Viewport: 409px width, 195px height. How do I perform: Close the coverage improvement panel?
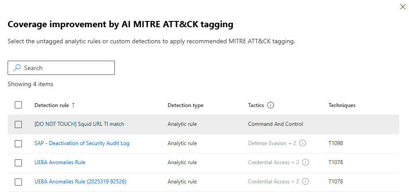[x=402, y=7]
